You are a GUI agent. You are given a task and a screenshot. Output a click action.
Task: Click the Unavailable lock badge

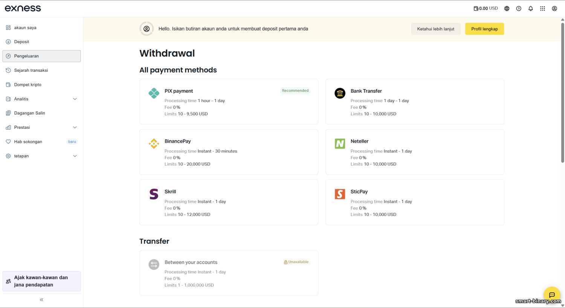coord(296,262)
